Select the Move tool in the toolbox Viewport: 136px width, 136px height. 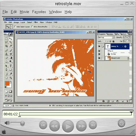point(11,39)
